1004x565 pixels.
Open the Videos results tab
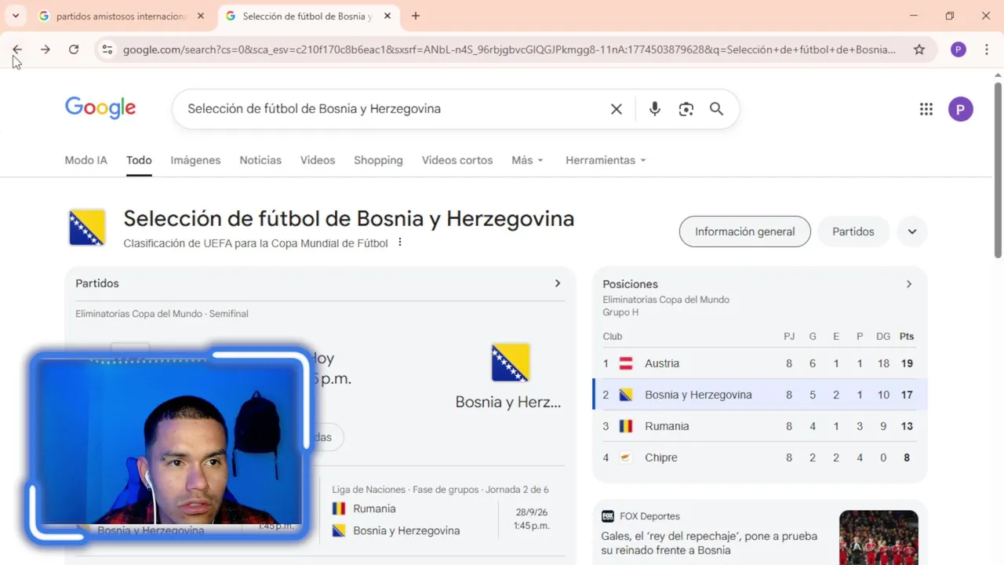tap(318, 160)
